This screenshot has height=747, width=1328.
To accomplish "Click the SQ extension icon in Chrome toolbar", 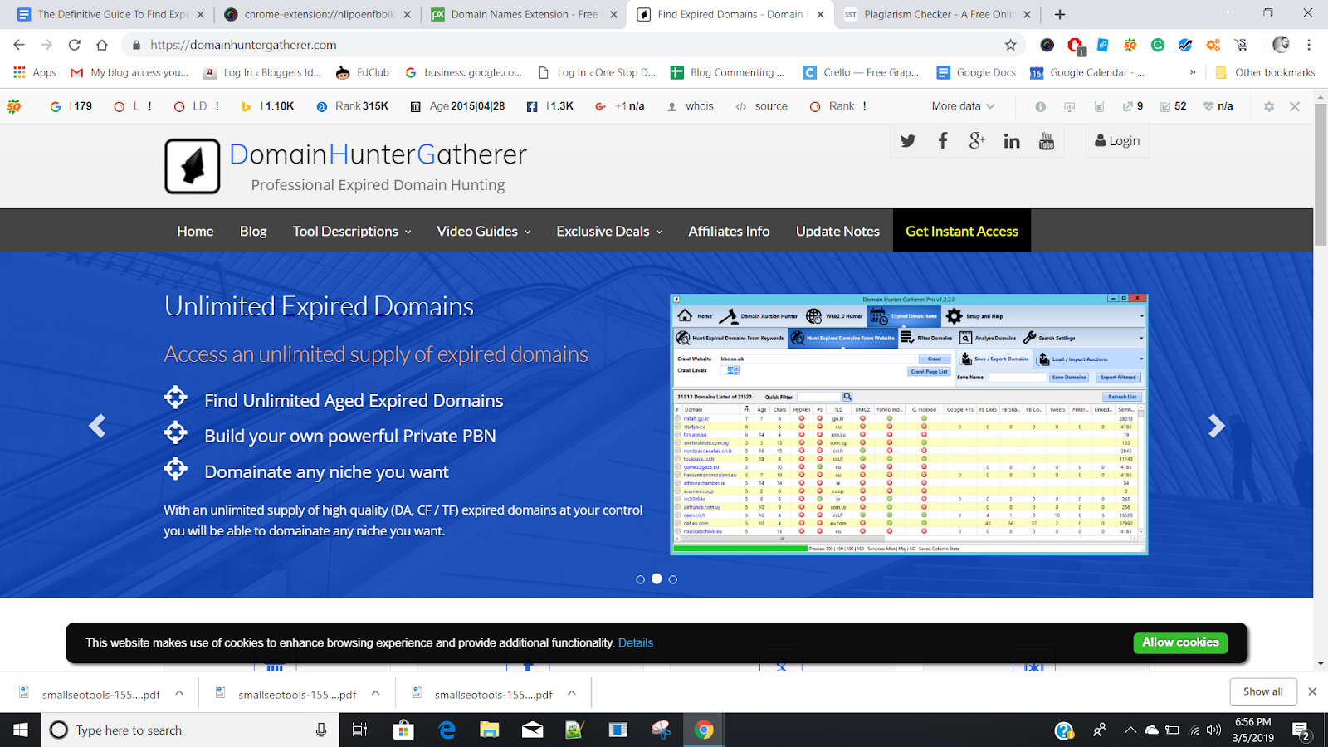I will [x=1130, y=45].
